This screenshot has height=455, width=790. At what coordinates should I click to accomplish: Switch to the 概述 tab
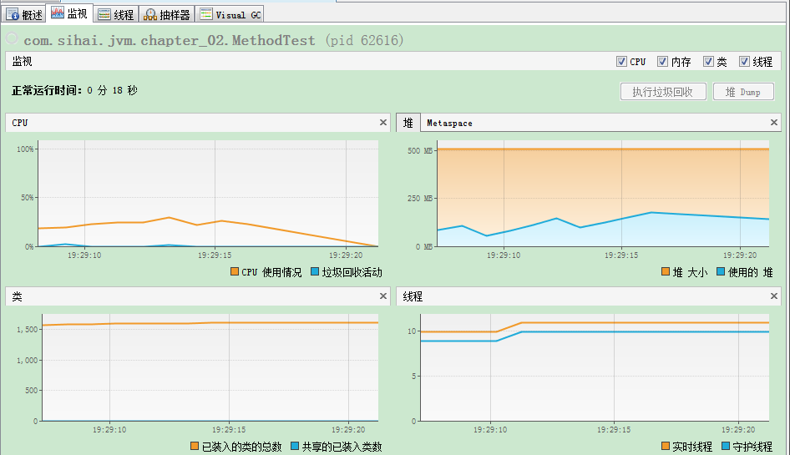click(x=24, y=14)
